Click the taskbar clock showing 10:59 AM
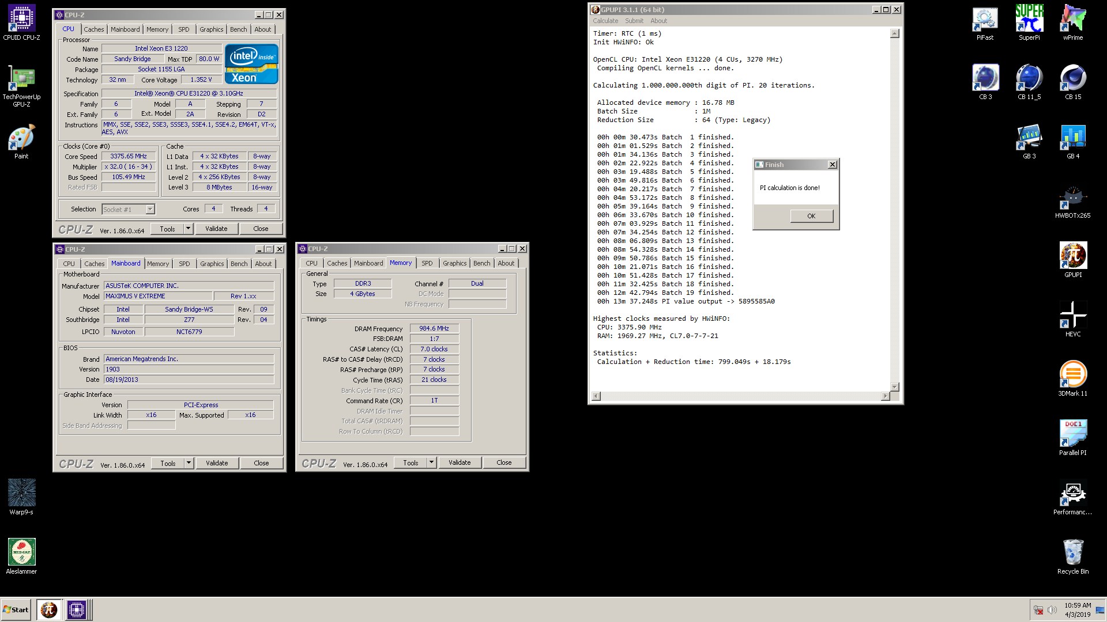Screen dimensions: 1107x622 [x=1078, y=610]
